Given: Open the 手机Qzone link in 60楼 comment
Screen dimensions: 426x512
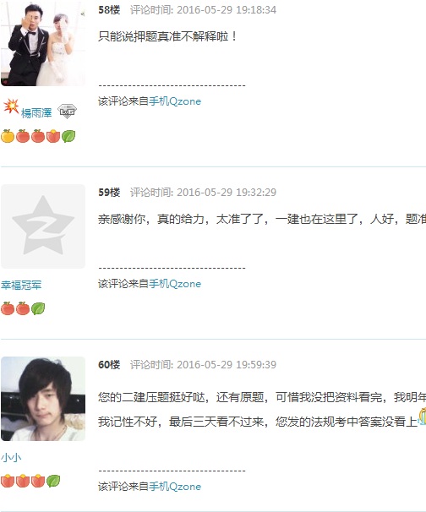Looking at the screenshot, I should (x=175, y=487).
